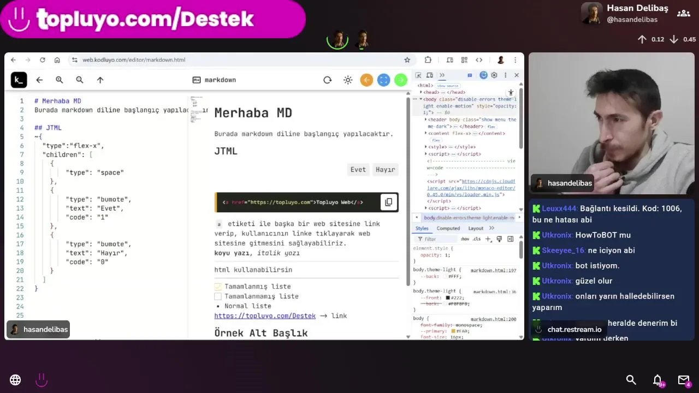Toggle rendering emulations paintbrush icon
The image size is (699, 393).
(x=499, y=239)
